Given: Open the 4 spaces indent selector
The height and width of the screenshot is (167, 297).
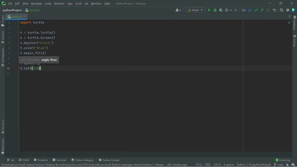Looking at the screenshot, I should click(229, 165).
